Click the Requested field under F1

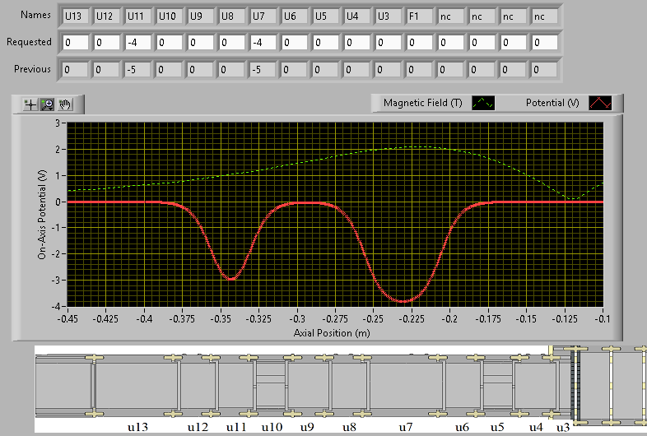(420, 43)
